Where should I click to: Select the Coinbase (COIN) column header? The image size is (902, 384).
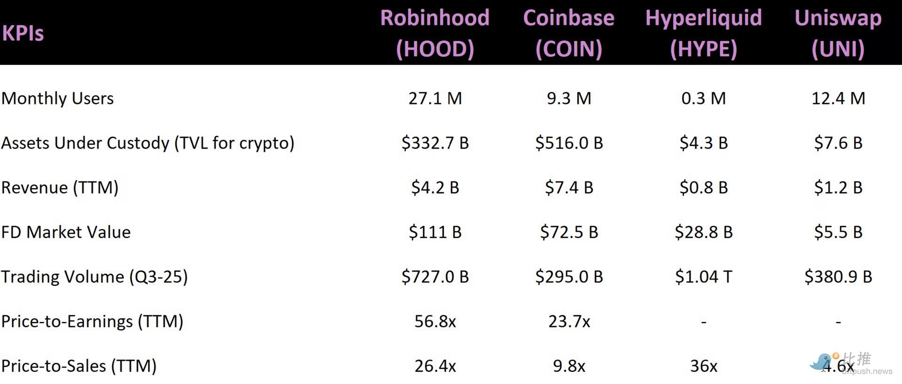568,33
